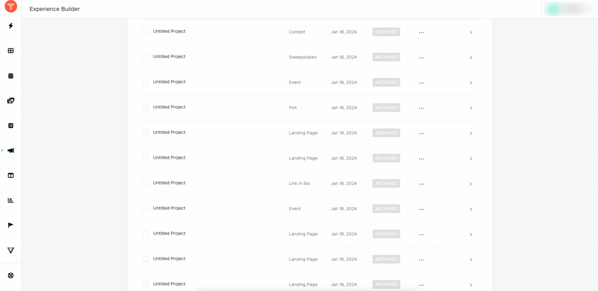Click ARCHIVED badge on Link In Bio row

point(386,183)
